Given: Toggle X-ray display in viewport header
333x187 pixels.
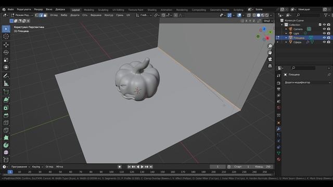Looking at the screenshot, I should point(249,15).
